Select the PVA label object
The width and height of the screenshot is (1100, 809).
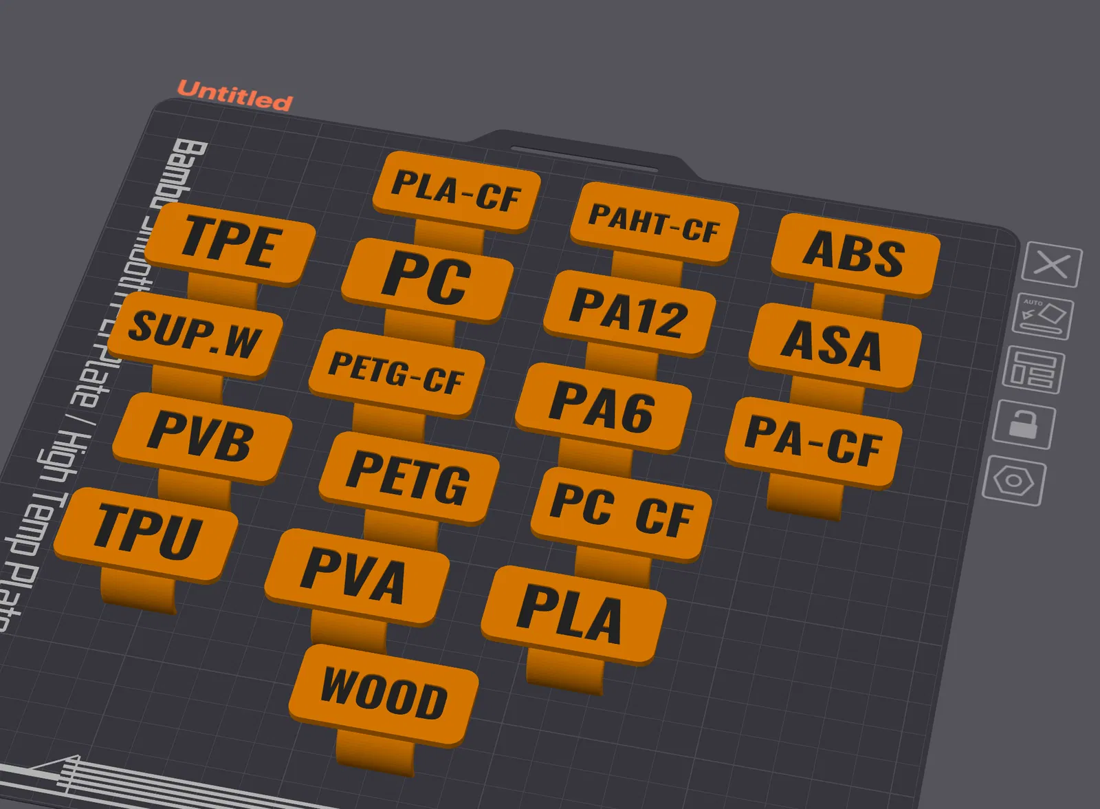pyautogui.click(x=357, y=576)
